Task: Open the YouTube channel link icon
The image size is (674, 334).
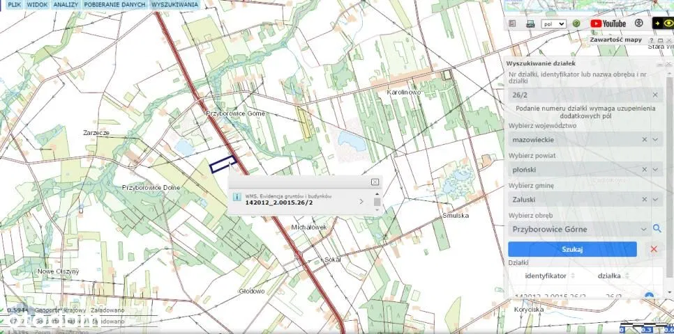Action: click(x=608, y=23)
